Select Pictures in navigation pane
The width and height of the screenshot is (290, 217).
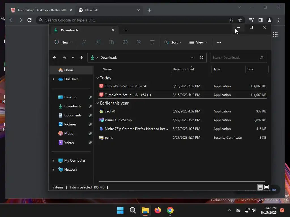[x=71, y=124]
